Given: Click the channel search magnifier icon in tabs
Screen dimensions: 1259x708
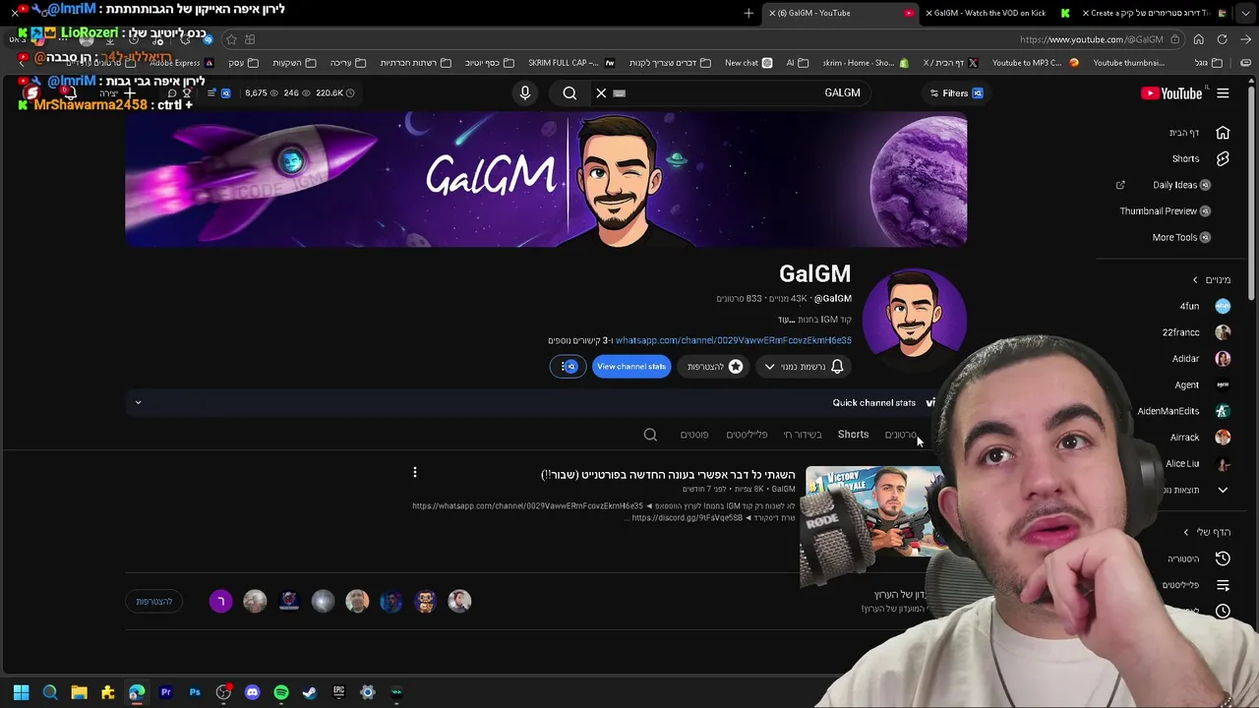Looking at the screenshot, I should coord(650,435).
